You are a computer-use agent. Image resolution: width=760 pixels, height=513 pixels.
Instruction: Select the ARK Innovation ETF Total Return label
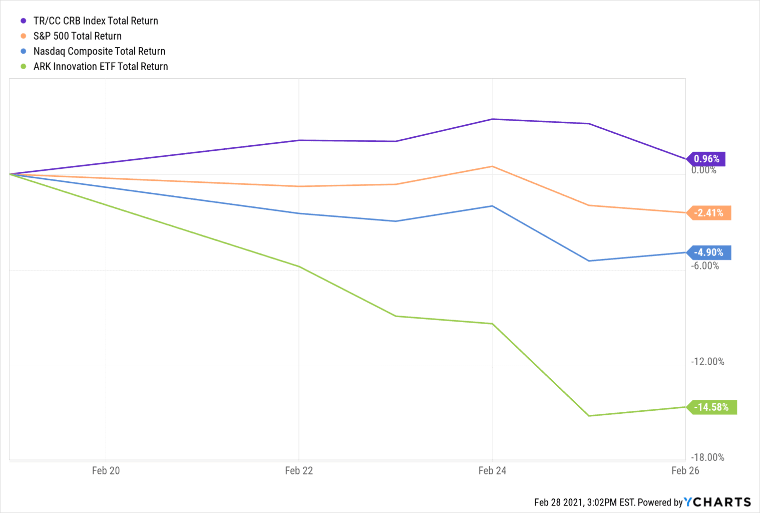pos(101,66)
